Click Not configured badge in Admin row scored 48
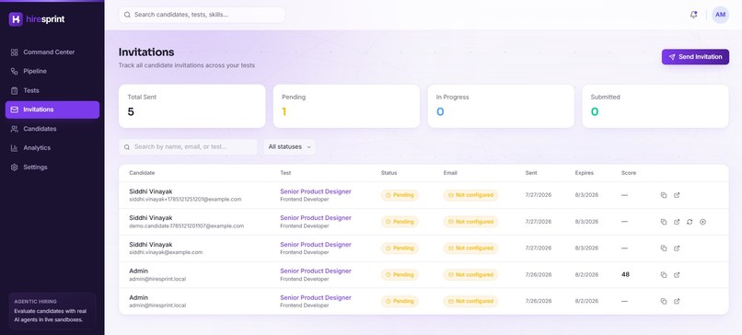This screenshot has width=742, height=335. [470, 275]
